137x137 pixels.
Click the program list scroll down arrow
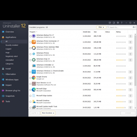point(135,108)
